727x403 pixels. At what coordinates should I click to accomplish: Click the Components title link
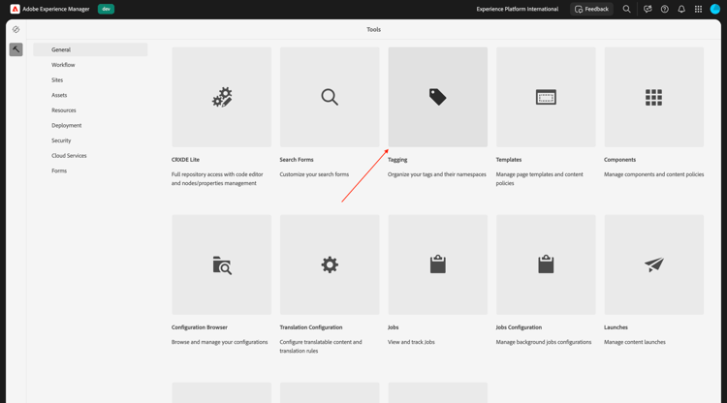coord(619,159)
